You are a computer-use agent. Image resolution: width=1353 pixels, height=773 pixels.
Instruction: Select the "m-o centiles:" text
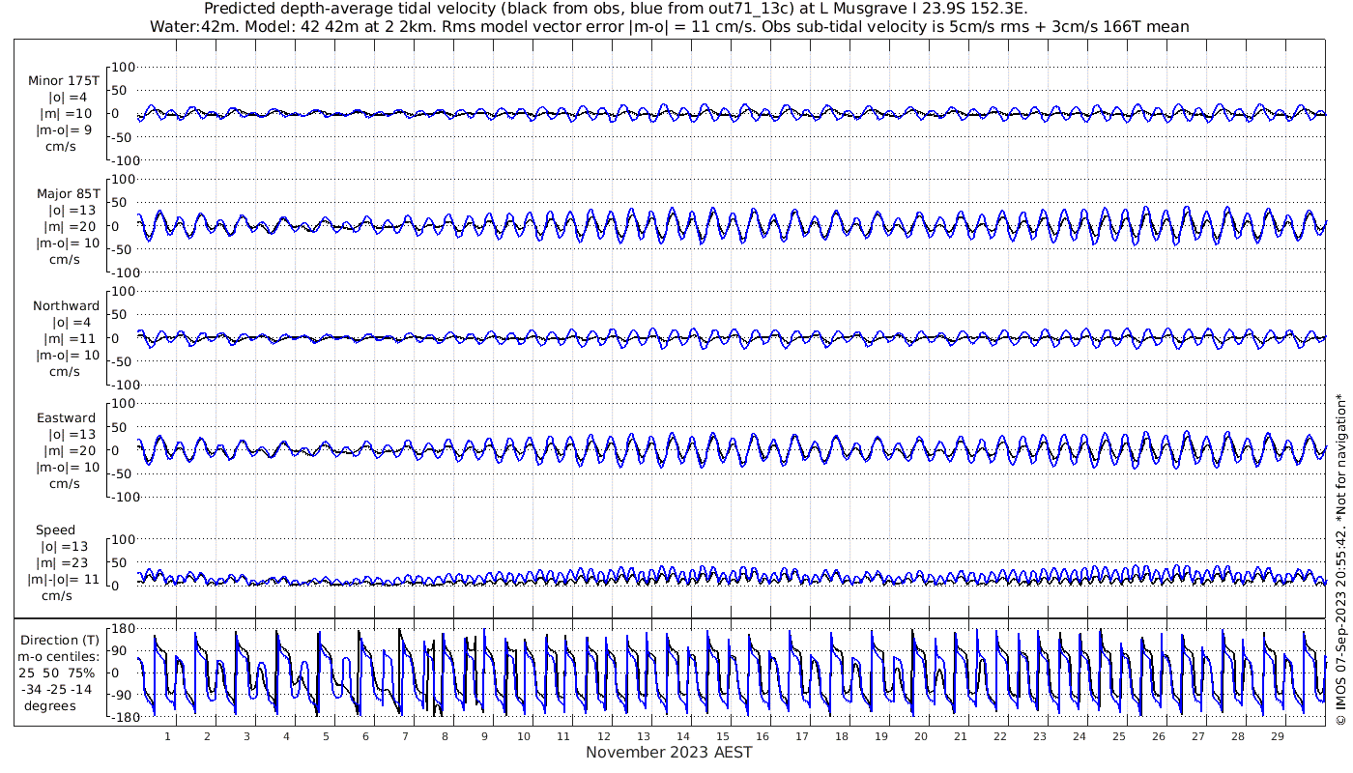click(60, 657)
